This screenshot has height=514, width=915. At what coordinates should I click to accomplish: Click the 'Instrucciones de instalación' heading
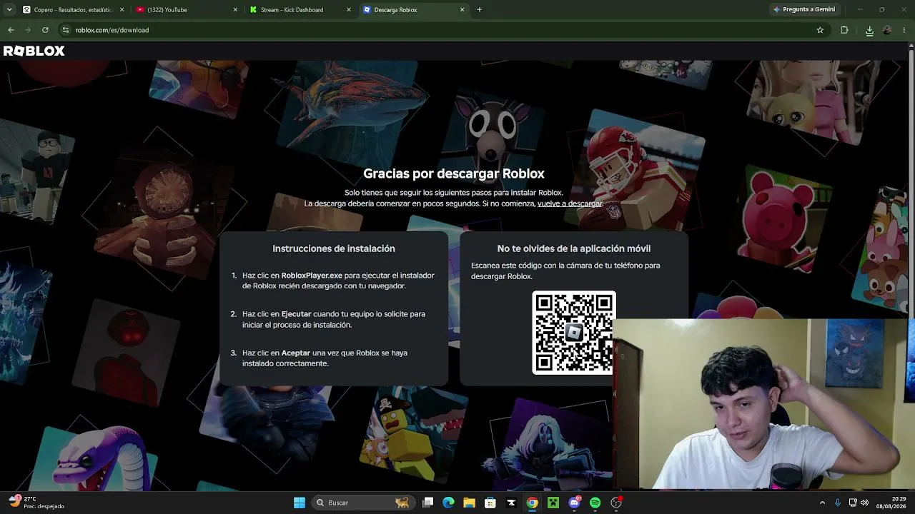[x=334, y=248]
